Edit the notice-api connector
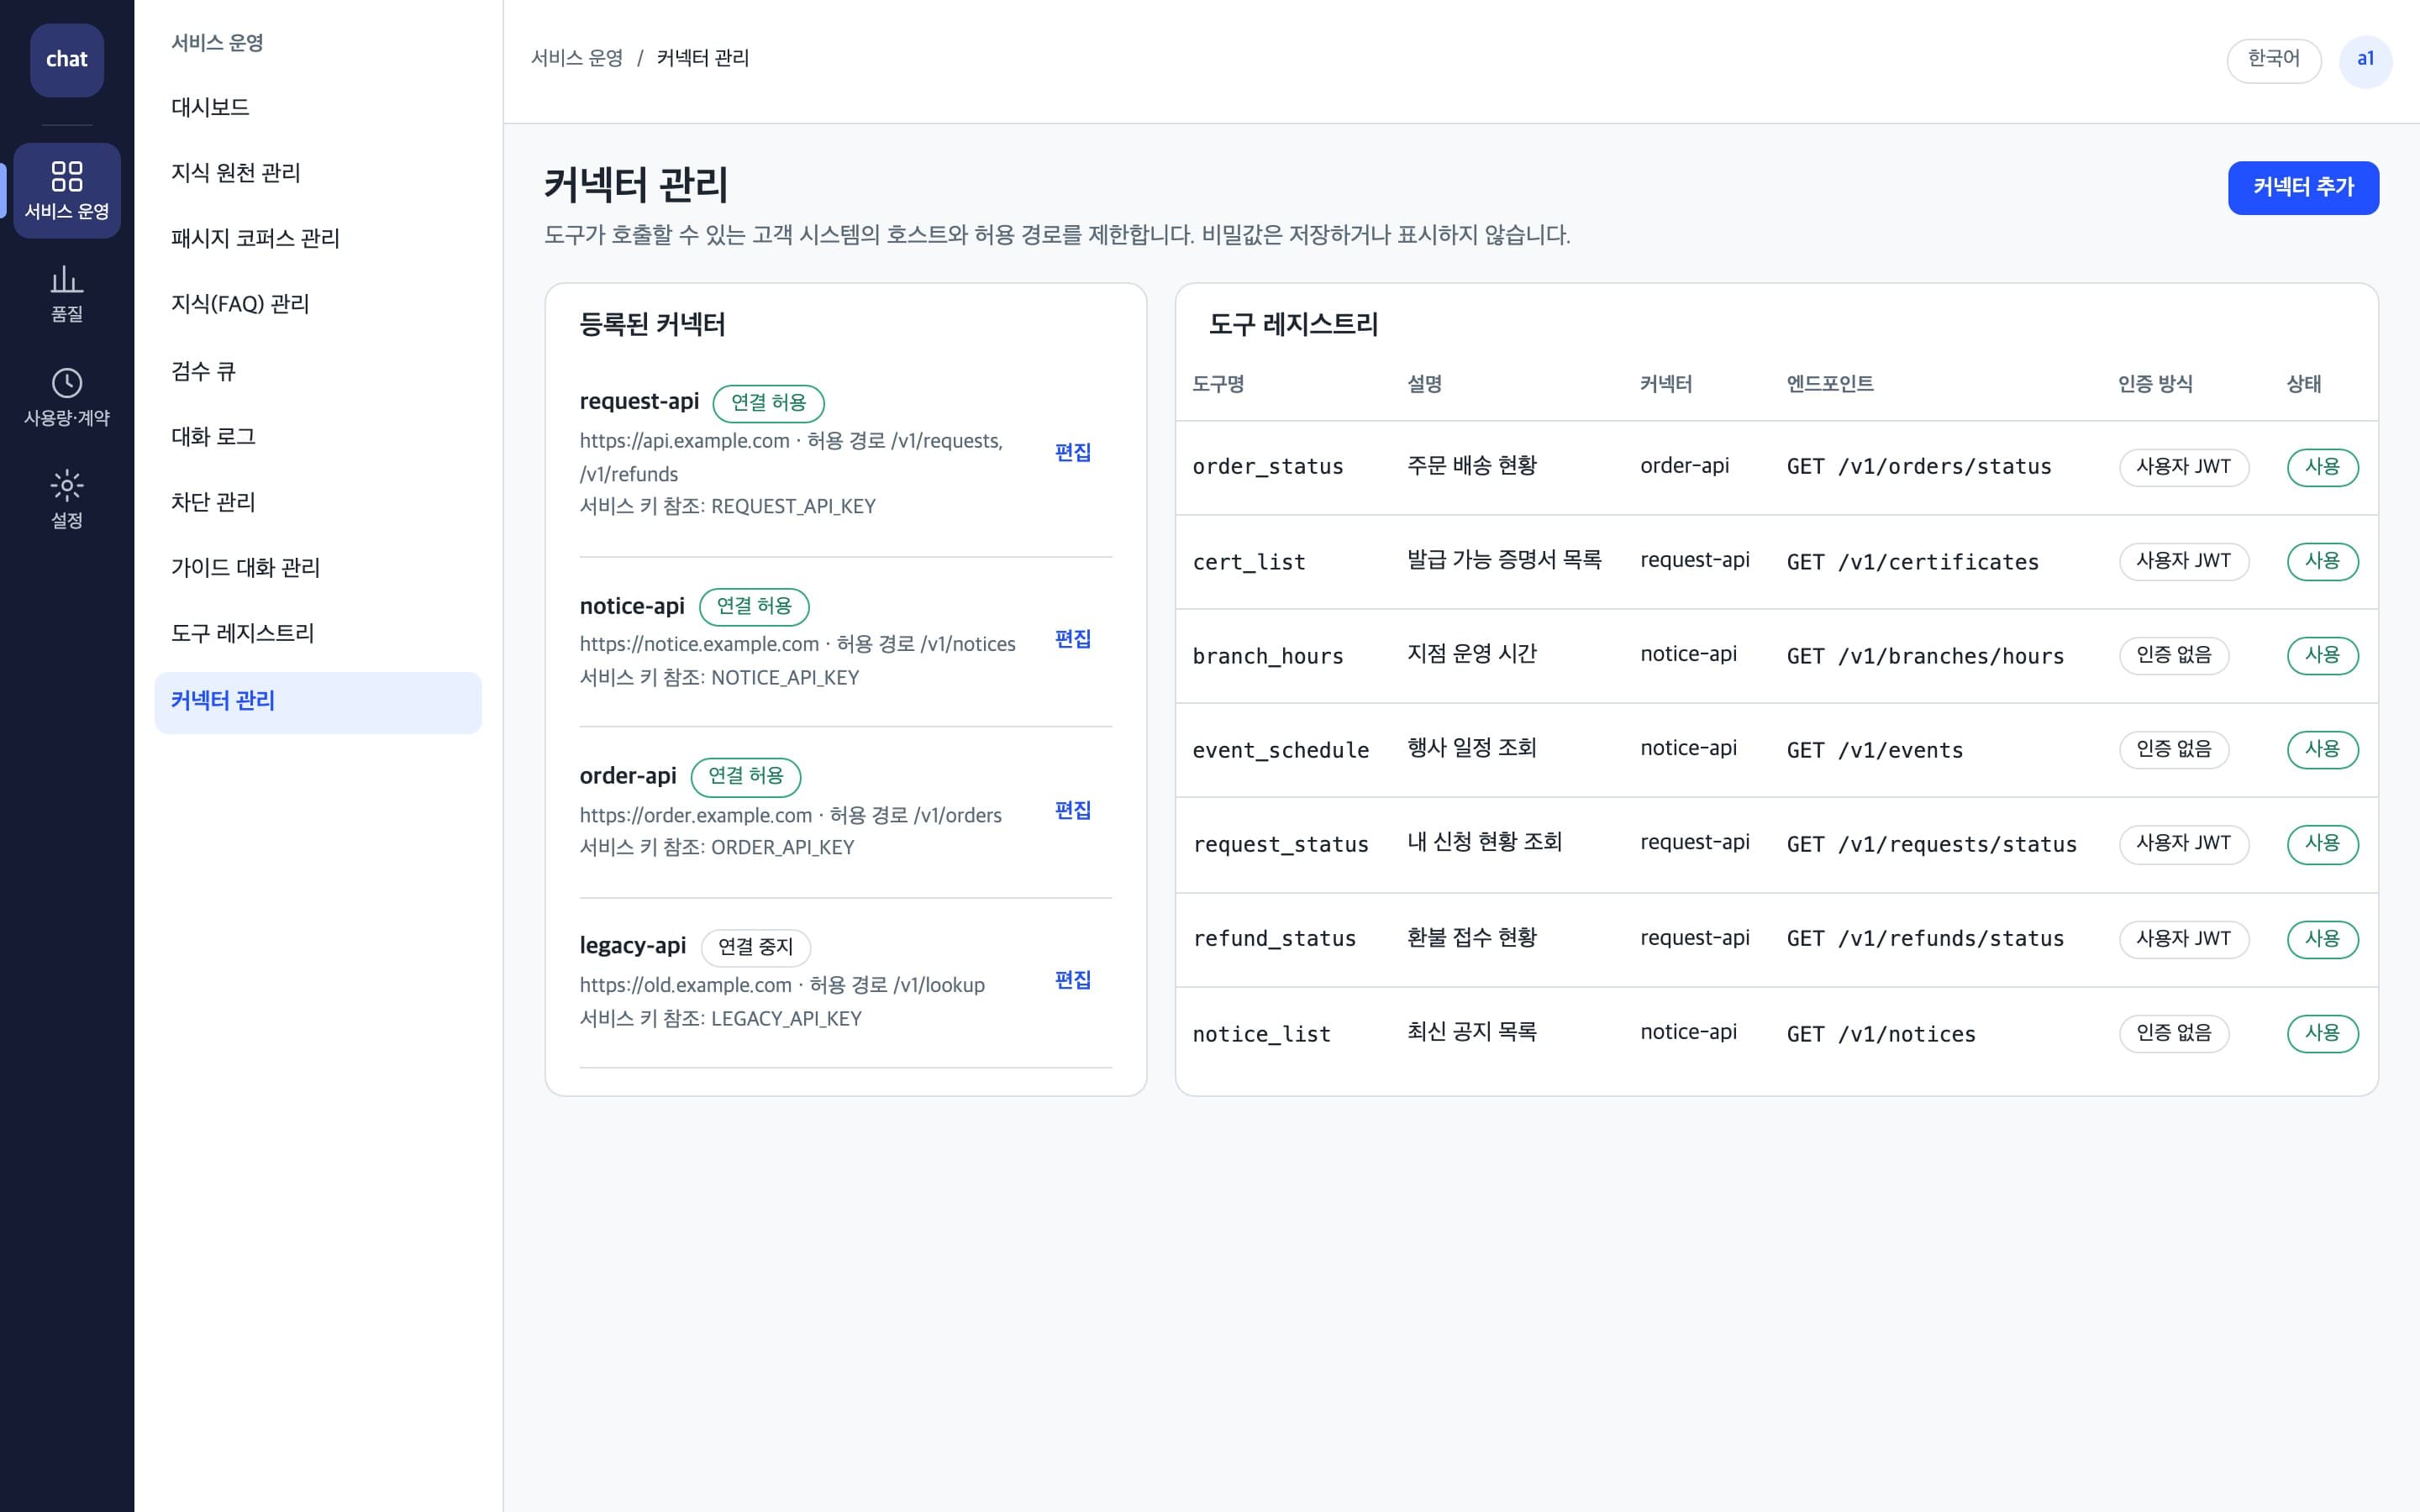This screenshot has height=1512, width=2420. [x=1073, y=639]
